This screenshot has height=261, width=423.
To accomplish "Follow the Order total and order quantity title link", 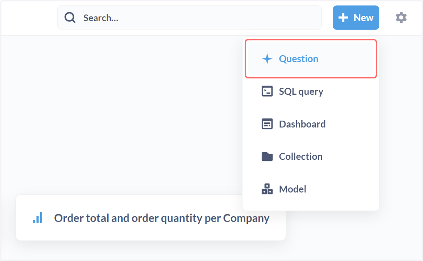I will pyautogui.click(x=162, y=218).
